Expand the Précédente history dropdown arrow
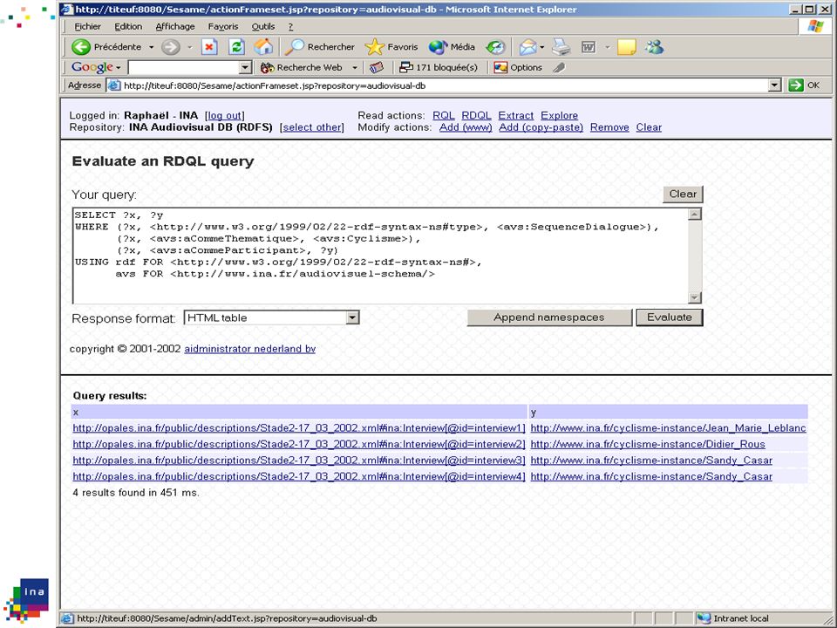 pyautogui.click(x=151, y=47)
